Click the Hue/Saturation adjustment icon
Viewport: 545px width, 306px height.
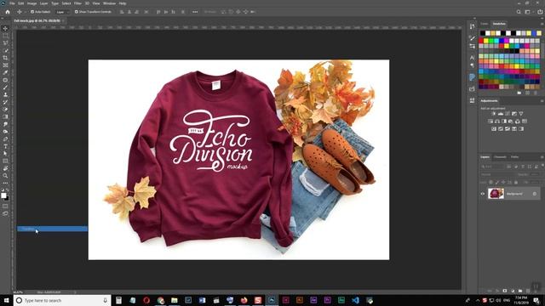point(490,121)
